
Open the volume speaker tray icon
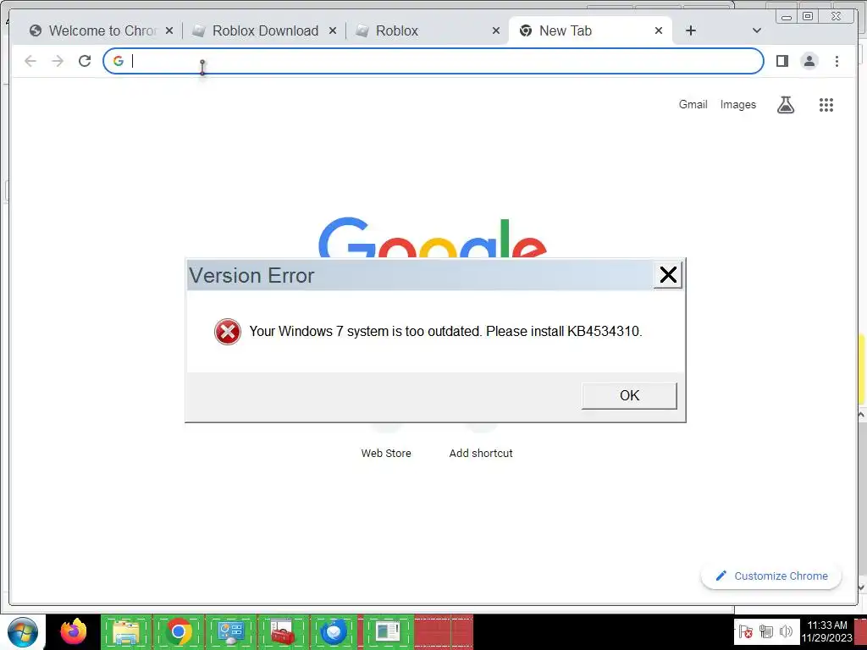[x=786, y=631]
